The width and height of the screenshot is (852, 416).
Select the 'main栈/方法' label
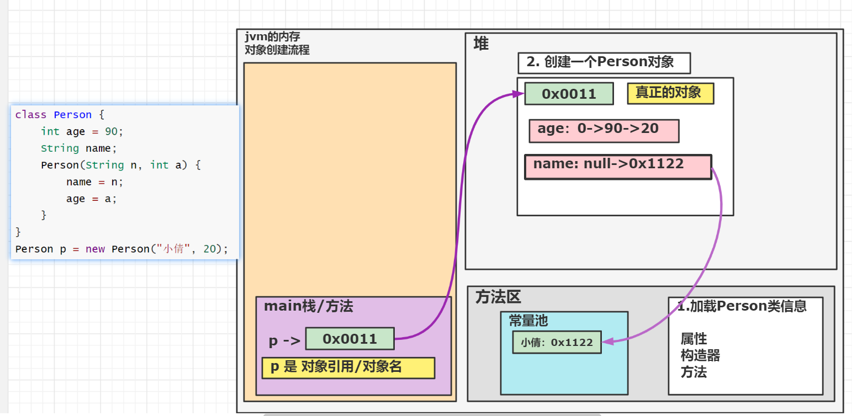point(309,306)
